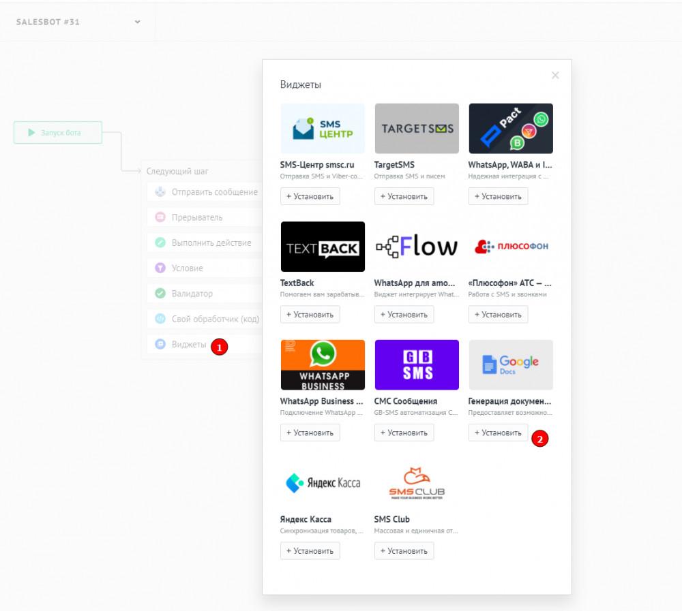The image size is (682, 611).
Task: Click Генерация докумен... title text
Action: point(509,401)
